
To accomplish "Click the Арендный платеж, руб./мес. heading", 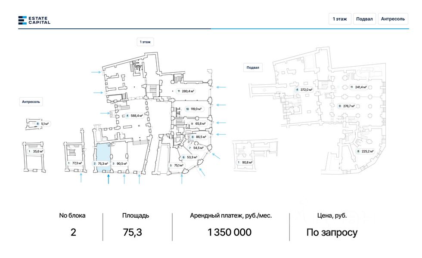I will [x=231, y=215].
